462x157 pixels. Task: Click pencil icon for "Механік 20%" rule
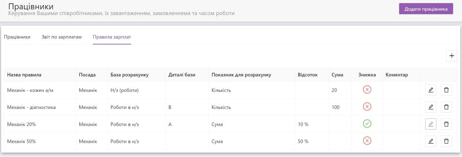(431, 124)
